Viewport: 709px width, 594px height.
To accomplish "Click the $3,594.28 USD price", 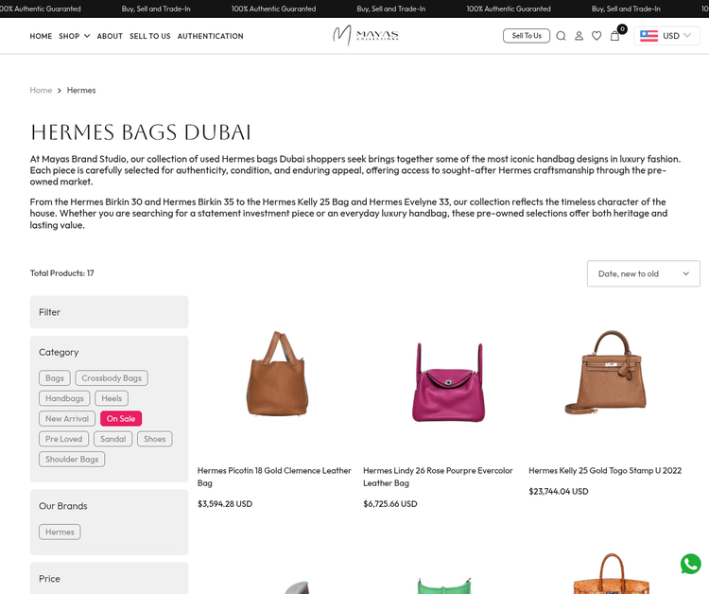I will click(x=225, y=504).
